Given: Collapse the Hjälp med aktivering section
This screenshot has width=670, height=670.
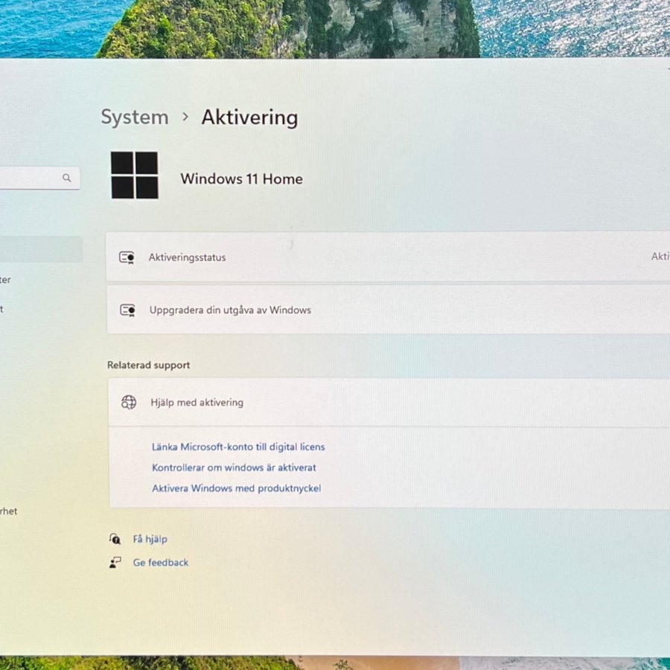Looking at the screenshot, I should 387,402.
